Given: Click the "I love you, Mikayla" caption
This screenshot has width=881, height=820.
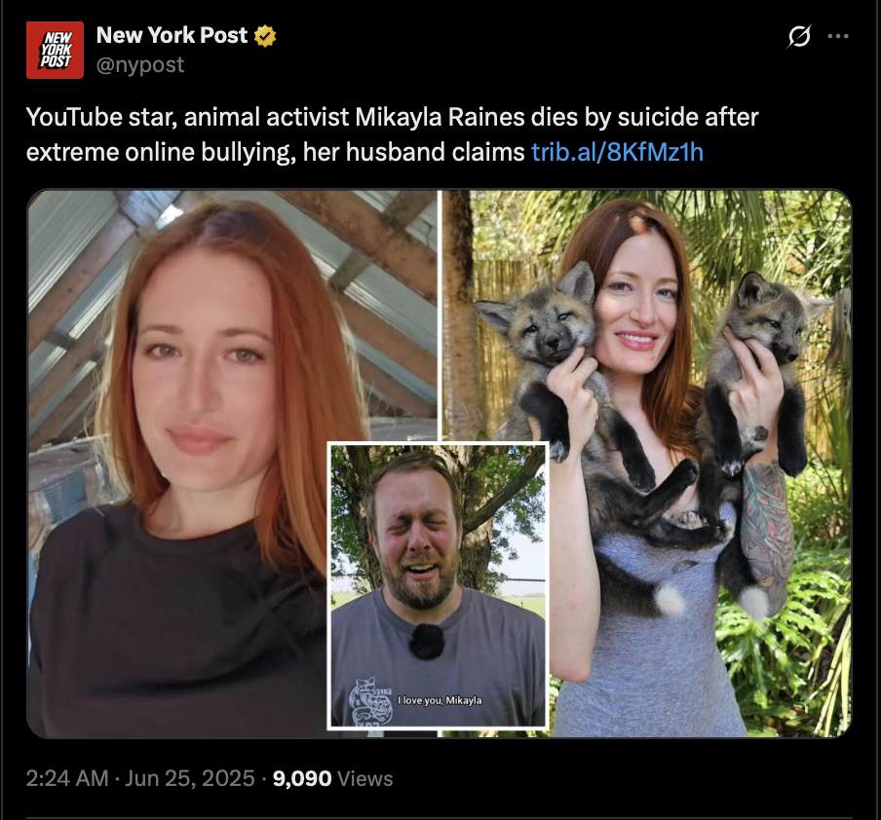Looking at the screenshot, I should click(440, 700).
